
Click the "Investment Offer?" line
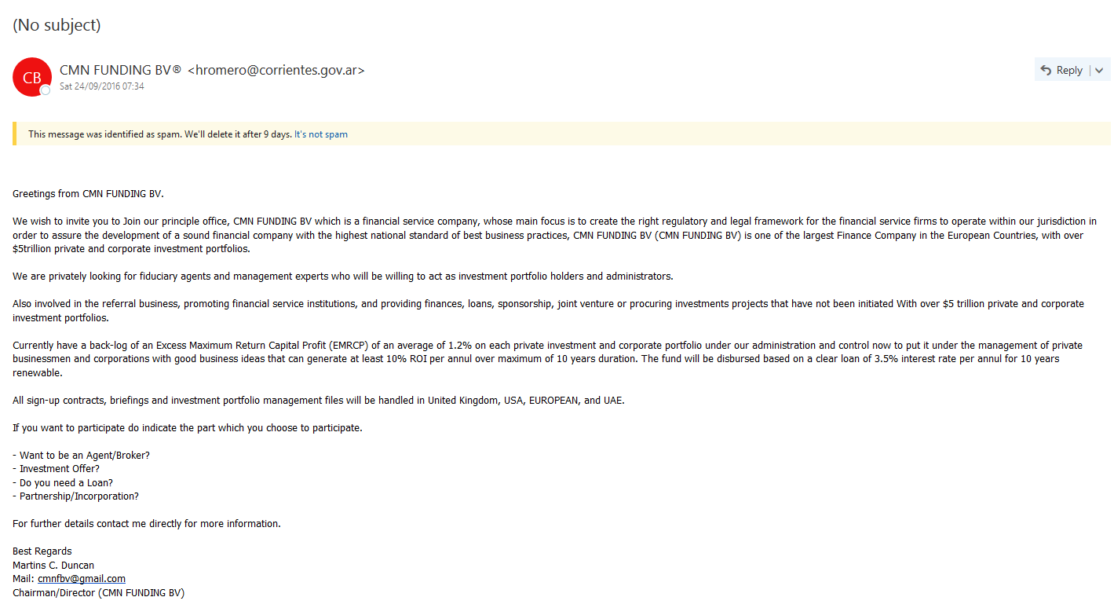click(56, 469)
